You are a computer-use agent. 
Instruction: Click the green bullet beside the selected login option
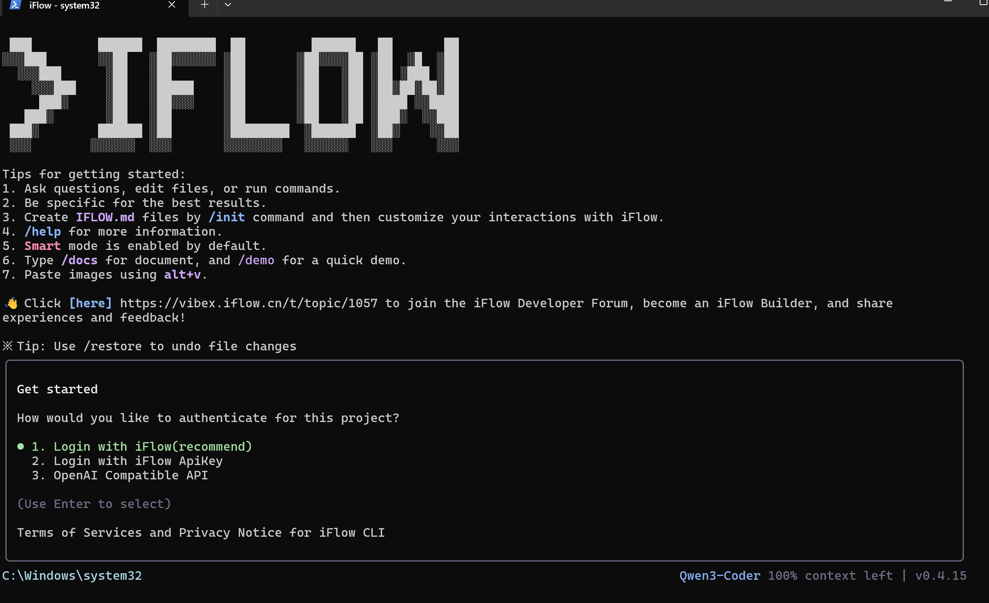coord(21,446)
